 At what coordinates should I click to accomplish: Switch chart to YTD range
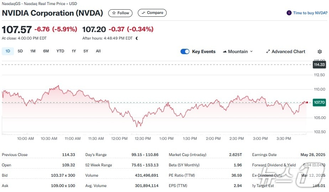(60, 51)
